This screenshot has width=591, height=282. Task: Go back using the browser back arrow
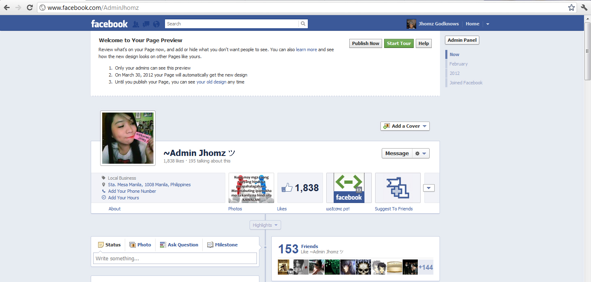click(7, 7)
